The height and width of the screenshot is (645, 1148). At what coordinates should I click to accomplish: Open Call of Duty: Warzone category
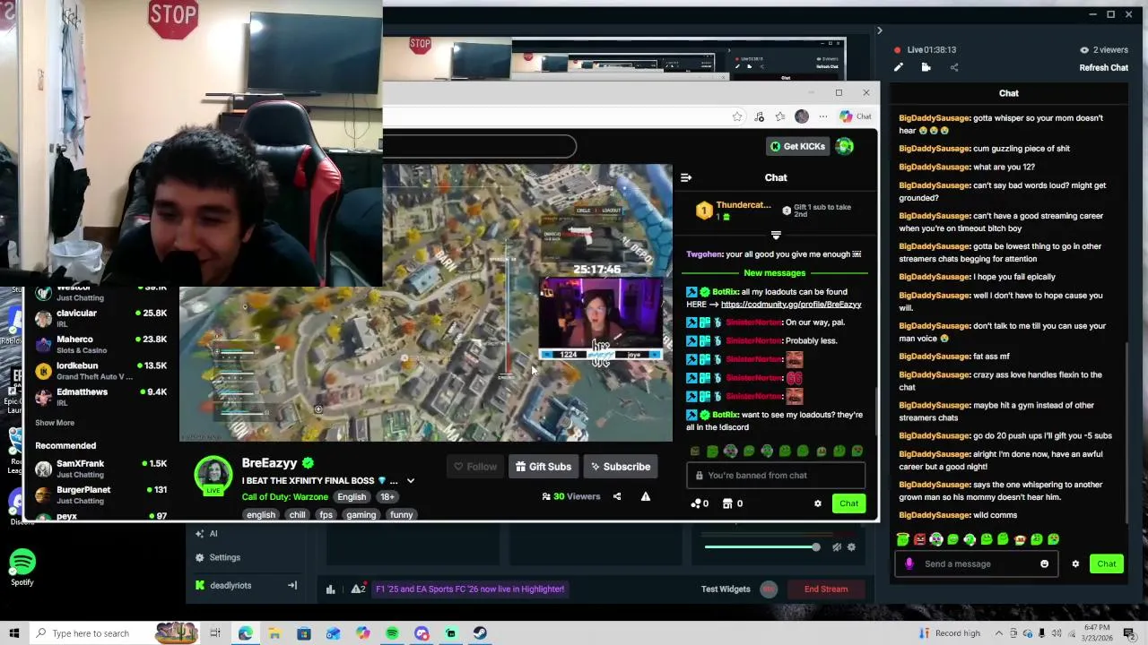(x=285, y=497)
